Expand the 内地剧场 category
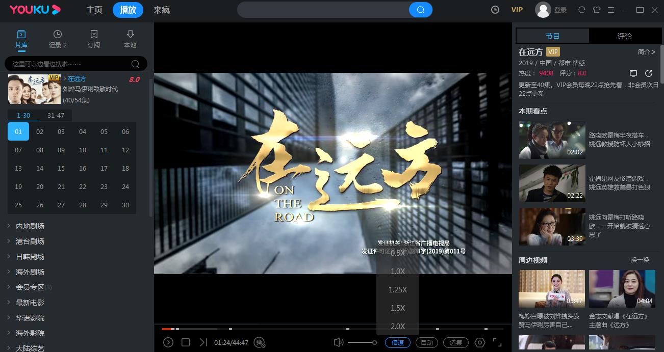The image size is (664, 352). point(30,226)
